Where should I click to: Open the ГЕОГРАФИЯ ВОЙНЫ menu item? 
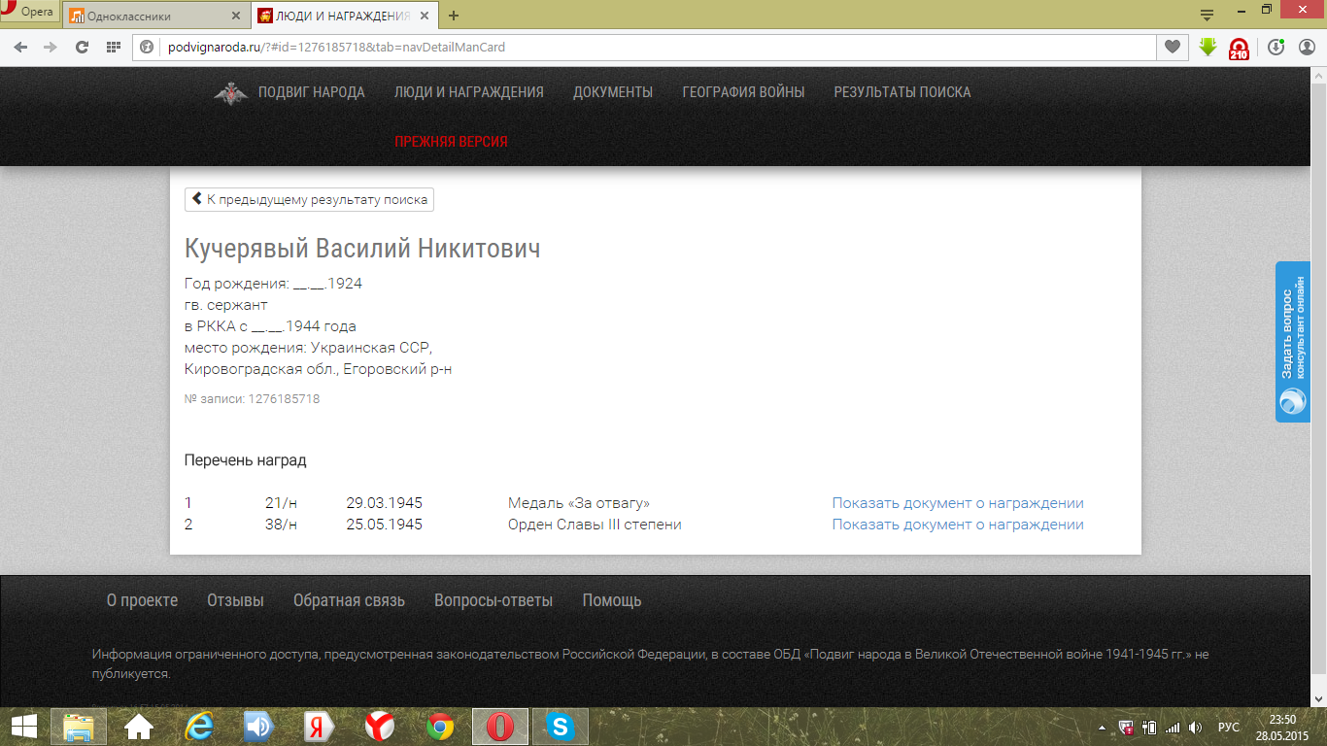coord(743,92)
